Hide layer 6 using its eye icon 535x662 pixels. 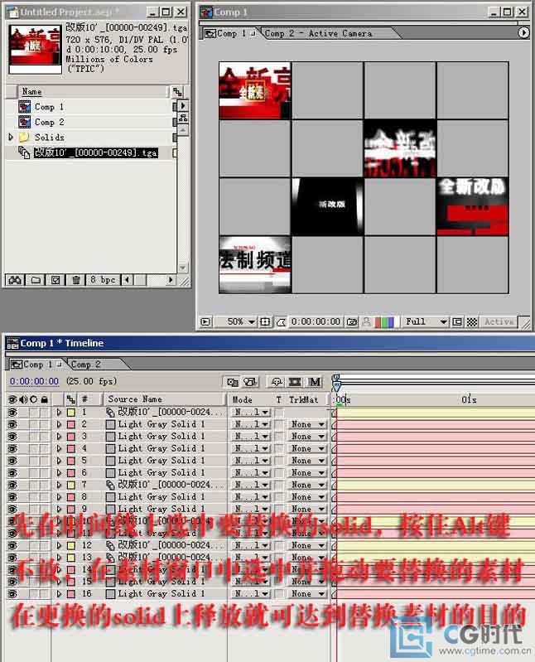12,473
